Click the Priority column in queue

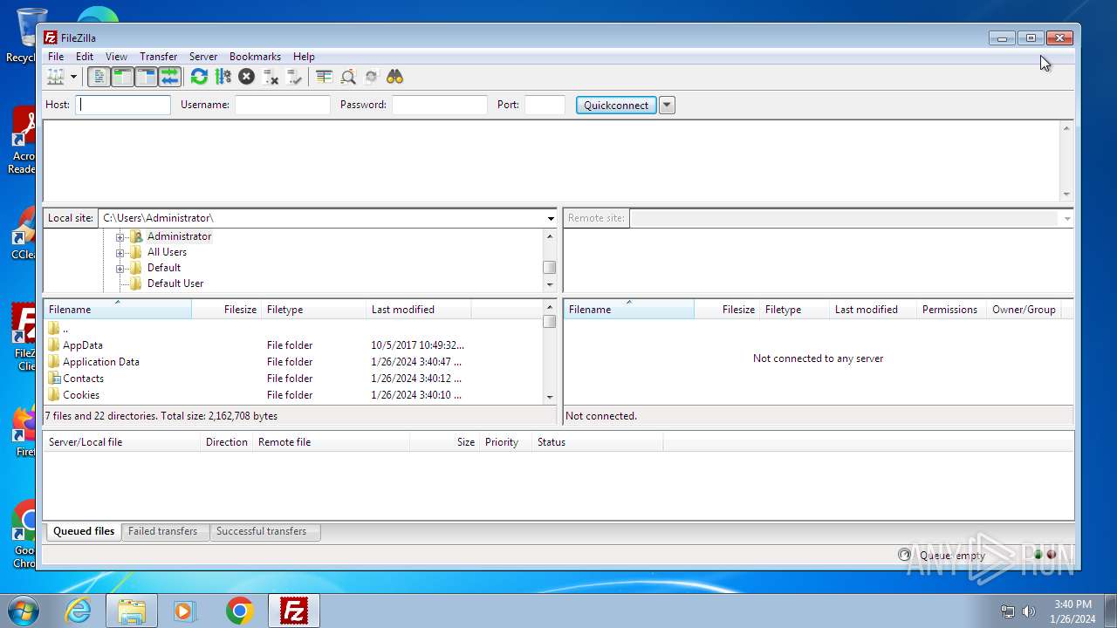506,442
